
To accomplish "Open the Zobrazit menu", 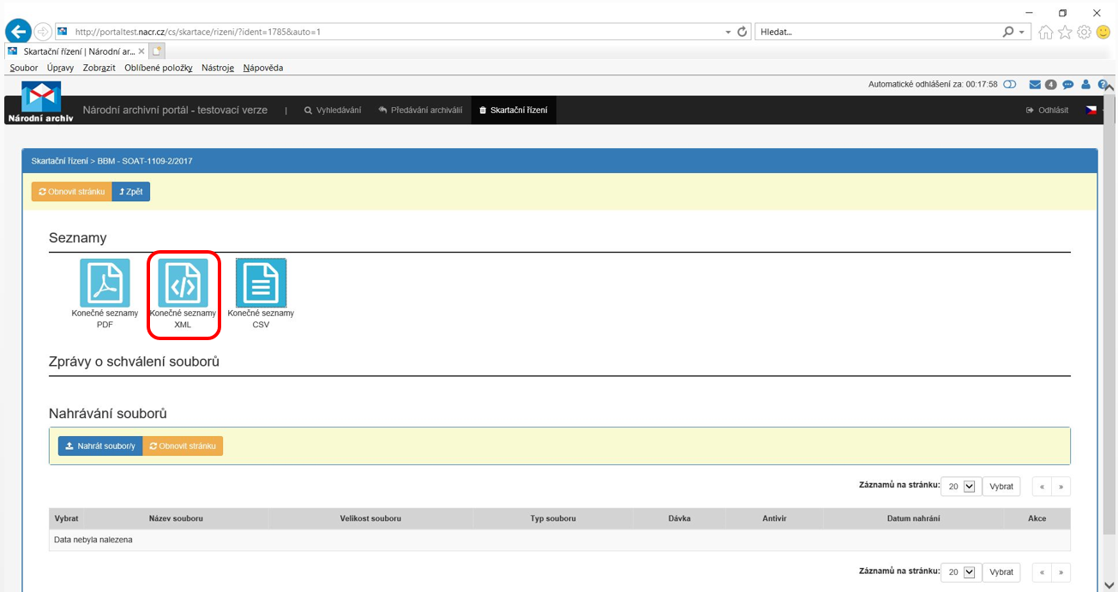I will click(x=99, y=68).
